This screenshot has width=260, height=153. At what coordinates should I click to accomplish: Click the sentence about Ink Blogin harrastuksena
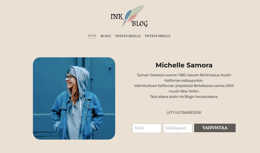(x=184, y=97)
